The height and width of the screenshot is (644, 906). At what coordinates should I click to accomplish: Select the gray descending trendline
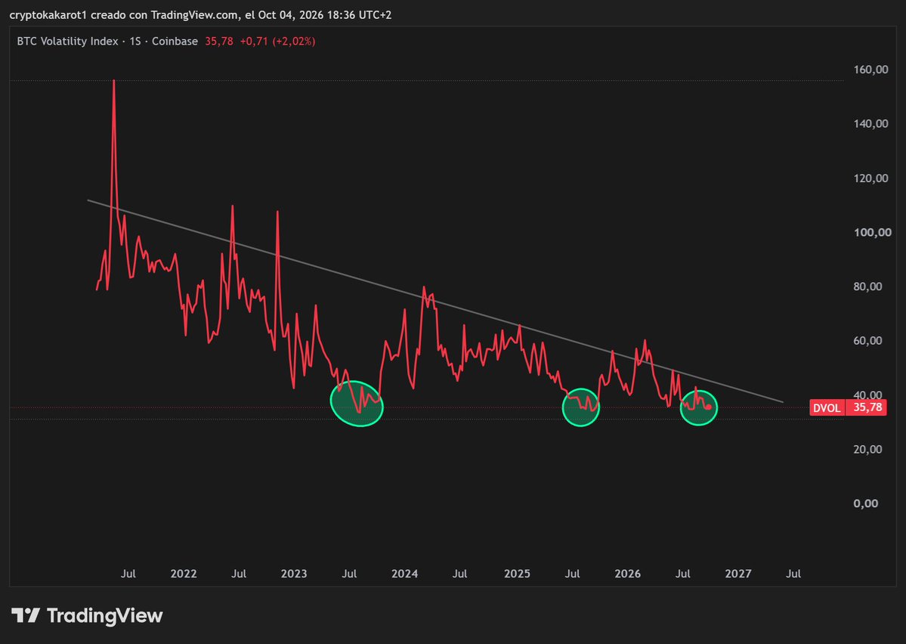[x=435, y=301]
